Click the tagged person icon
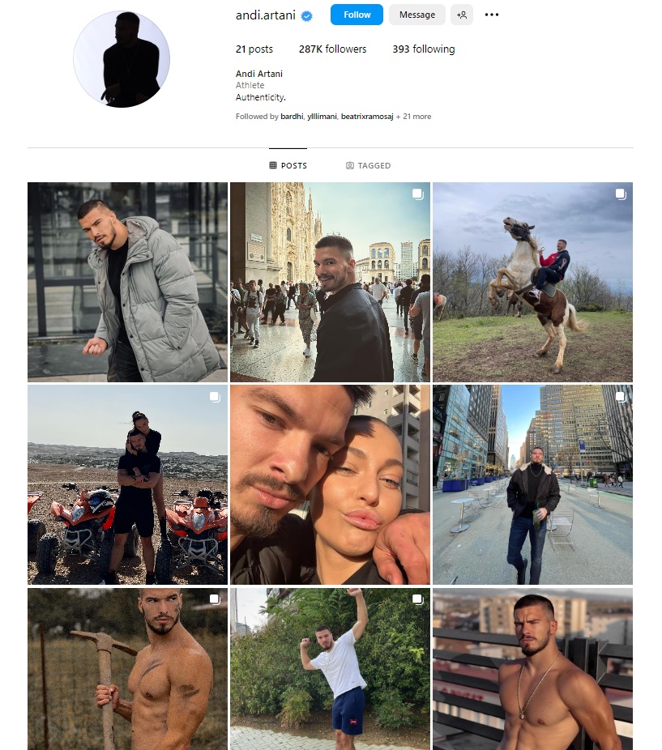662x750 pixels. tap(350, 165)
